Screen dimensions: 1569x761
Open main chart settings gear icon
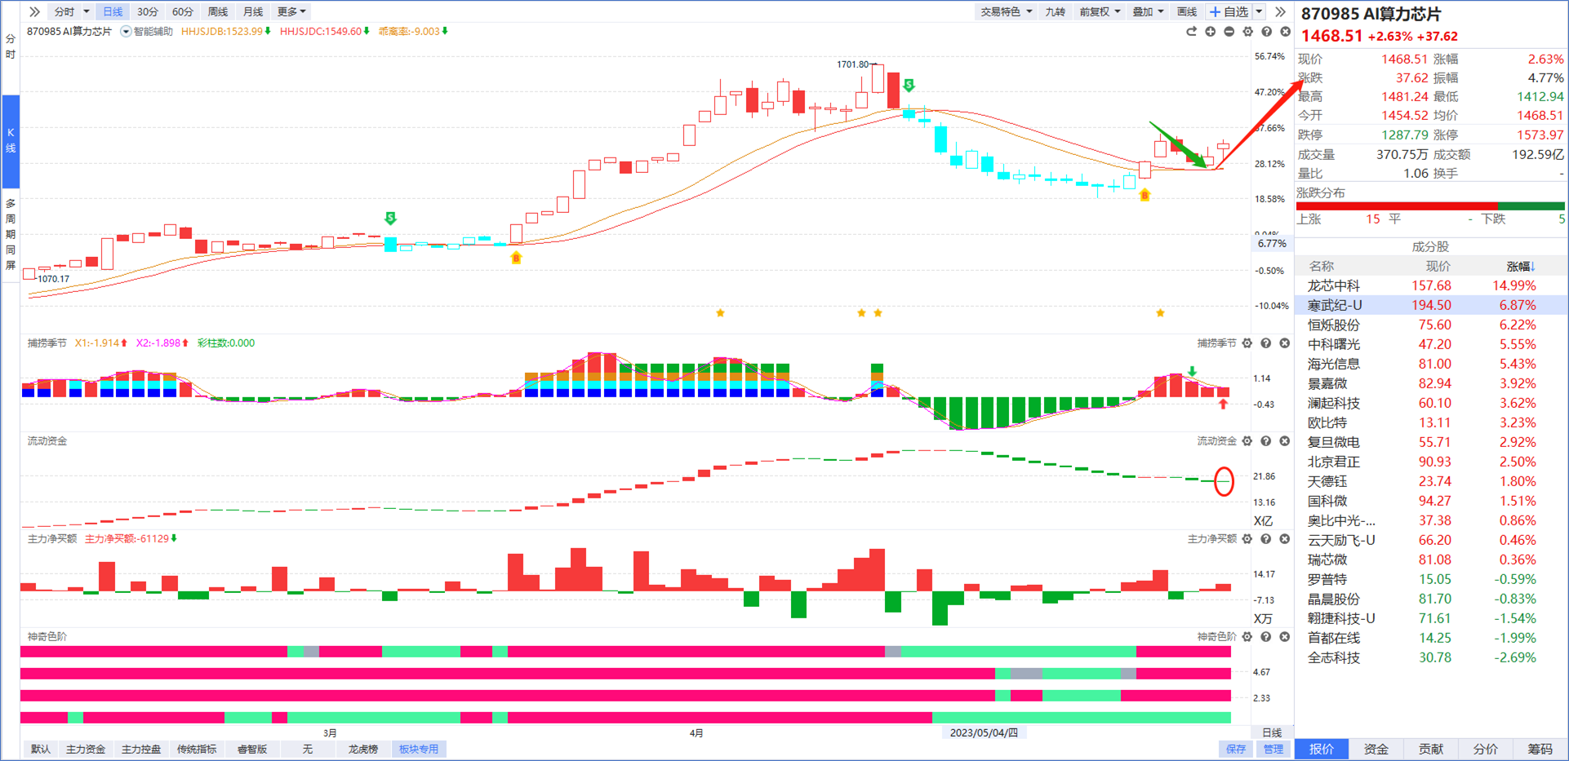tap(1247, 32)
